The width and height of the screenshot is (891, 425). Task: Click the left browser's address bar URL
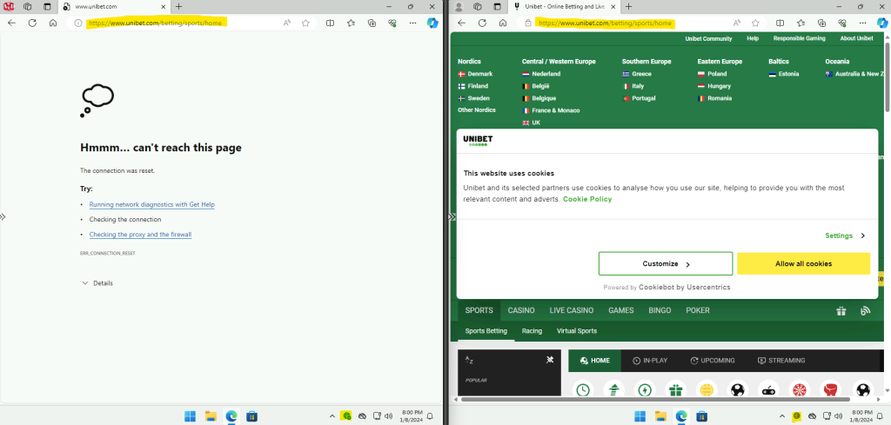[x=155, y=23]
